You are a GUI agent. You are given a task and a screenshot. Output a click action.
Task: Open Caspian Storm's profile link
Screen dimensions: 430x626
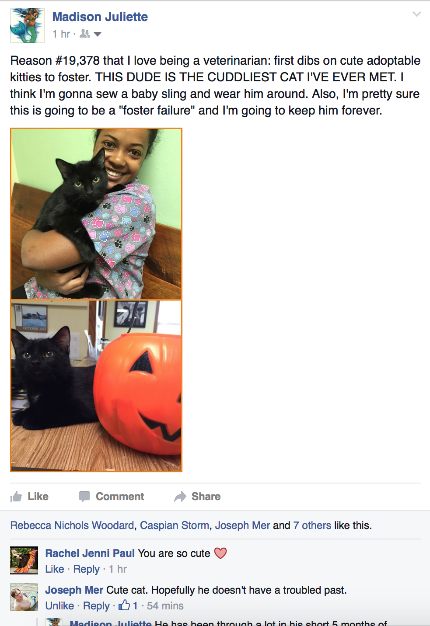click(175, 525)
